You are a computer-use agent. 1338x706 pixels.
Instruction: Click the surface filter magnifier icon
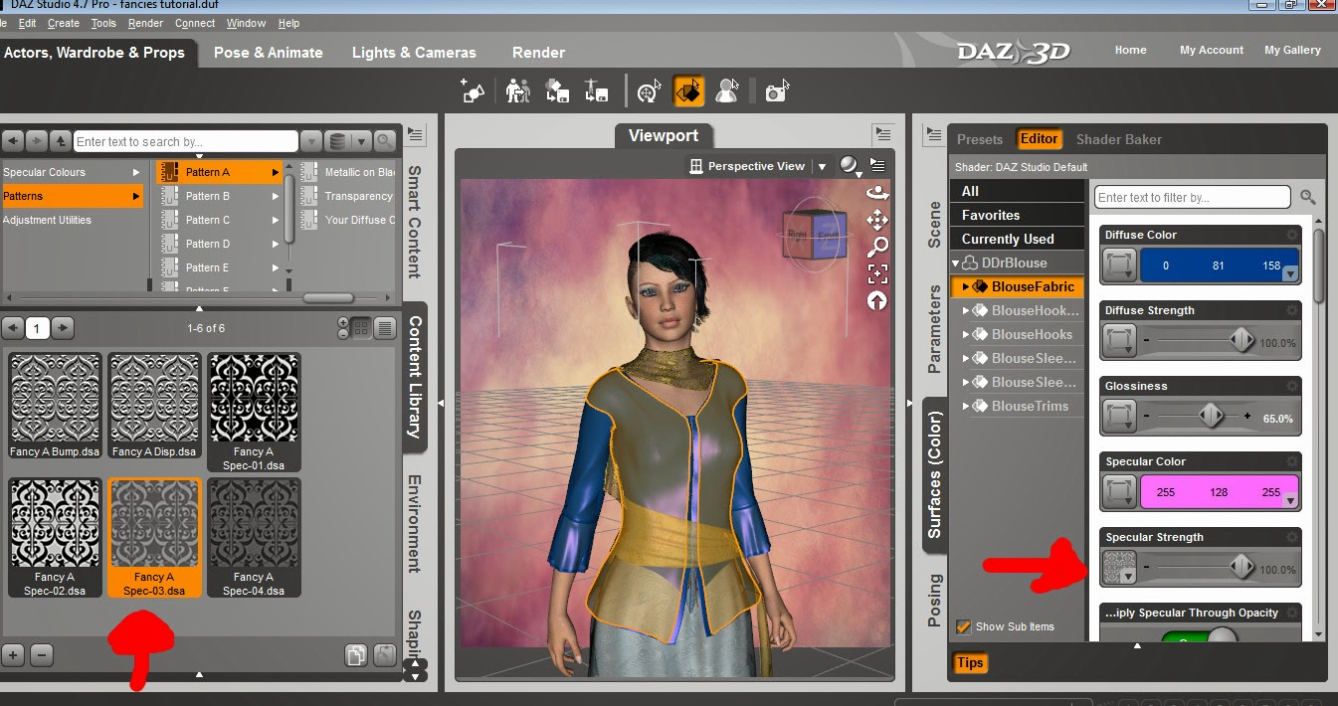click(x=1308, y=197)
